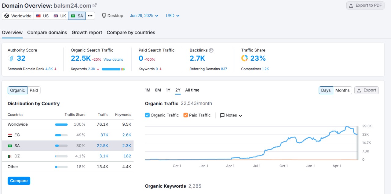This screenshot has width=391, height=194.
Task: Select the 2Y time range on the chart
Action: click(x=178, y=90)
